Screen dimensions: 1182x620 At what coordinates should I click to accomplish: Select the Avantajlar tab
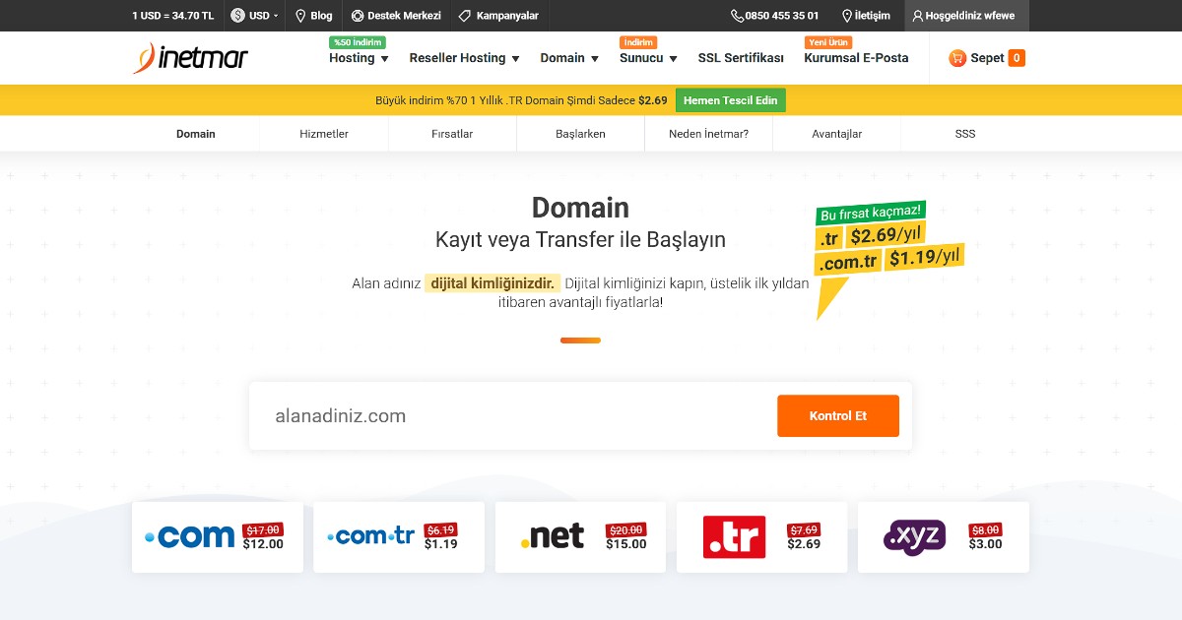tap(836, 134)
